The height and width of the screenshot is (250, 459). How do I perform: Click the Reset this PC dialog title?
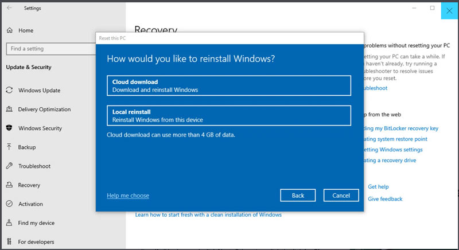tap(112, 38)
